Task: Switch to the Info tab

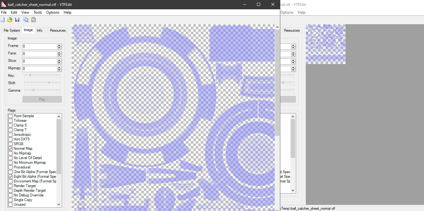Action: 40,30
